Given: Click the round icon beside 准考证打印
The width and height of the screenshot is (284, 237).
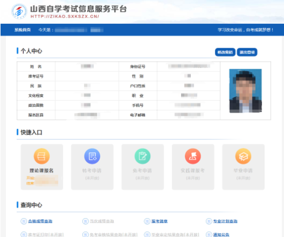Looking at the screenshot, I should [24, 234].
